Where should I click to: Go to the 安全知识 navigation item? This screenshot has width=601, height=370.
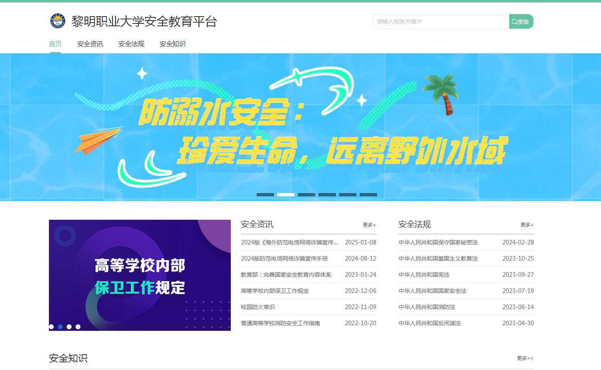[173, 44]
